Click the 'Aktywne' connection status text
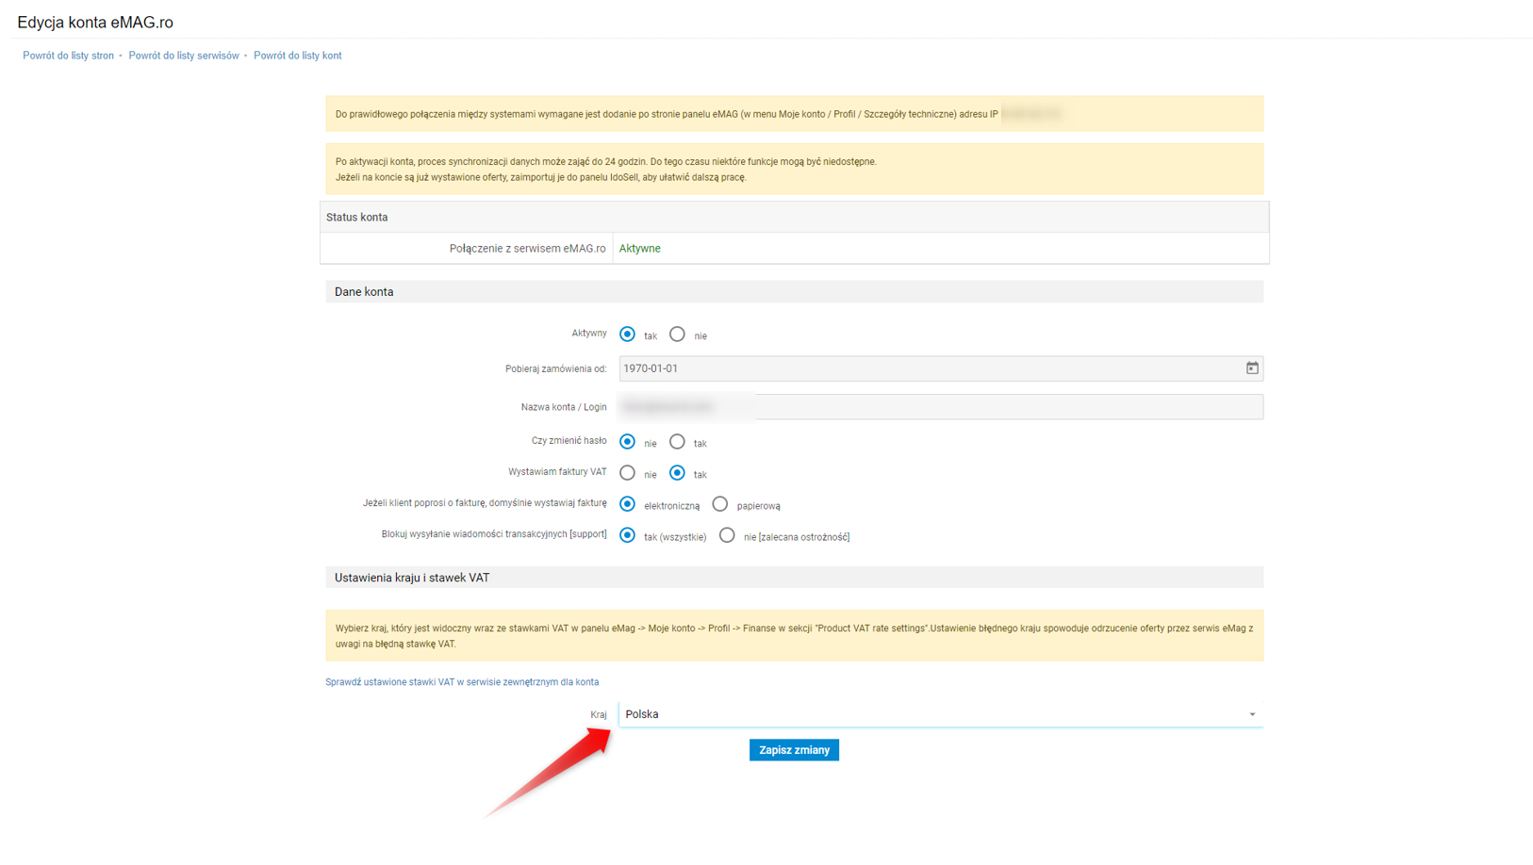 (639, 249)
